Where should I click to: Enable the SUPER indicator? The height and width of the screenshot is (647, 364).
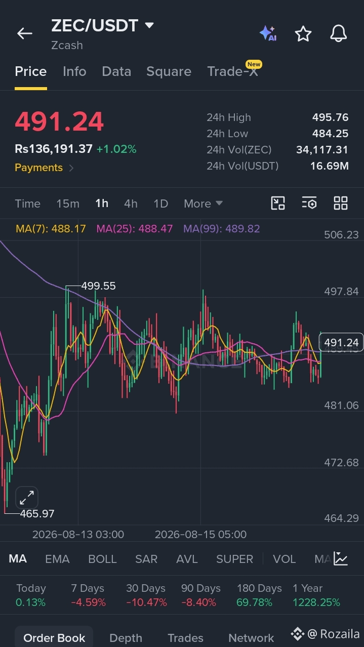[x=234, y=559]
